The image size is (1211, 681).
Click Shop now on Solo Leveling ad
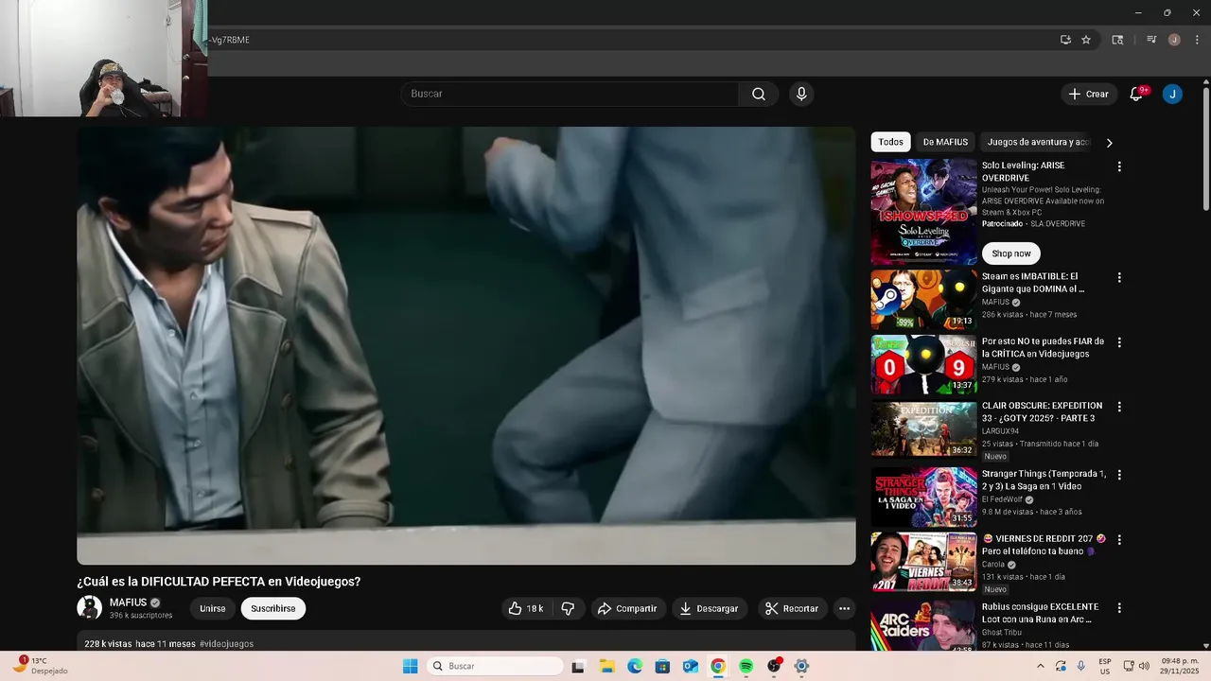(1011, 253)
